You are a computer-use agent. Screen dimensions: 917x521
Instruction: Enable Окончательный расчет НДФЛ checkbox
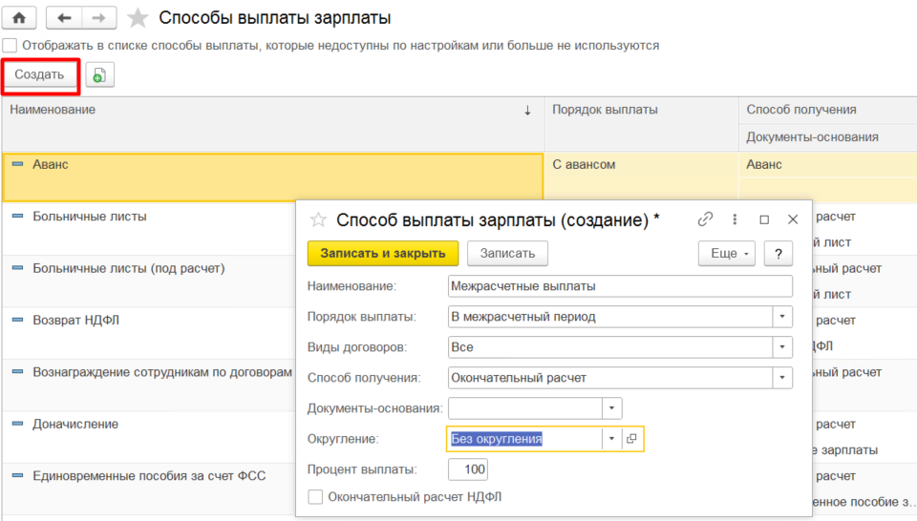point(316,496)
